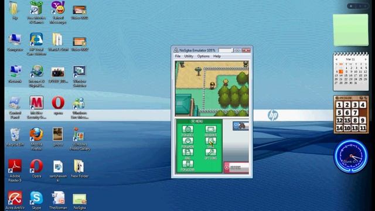The height and width of the screenshot is (211, 375).
Task: Open the trainer card icon in the game menu
Action: tap(211, 129)
